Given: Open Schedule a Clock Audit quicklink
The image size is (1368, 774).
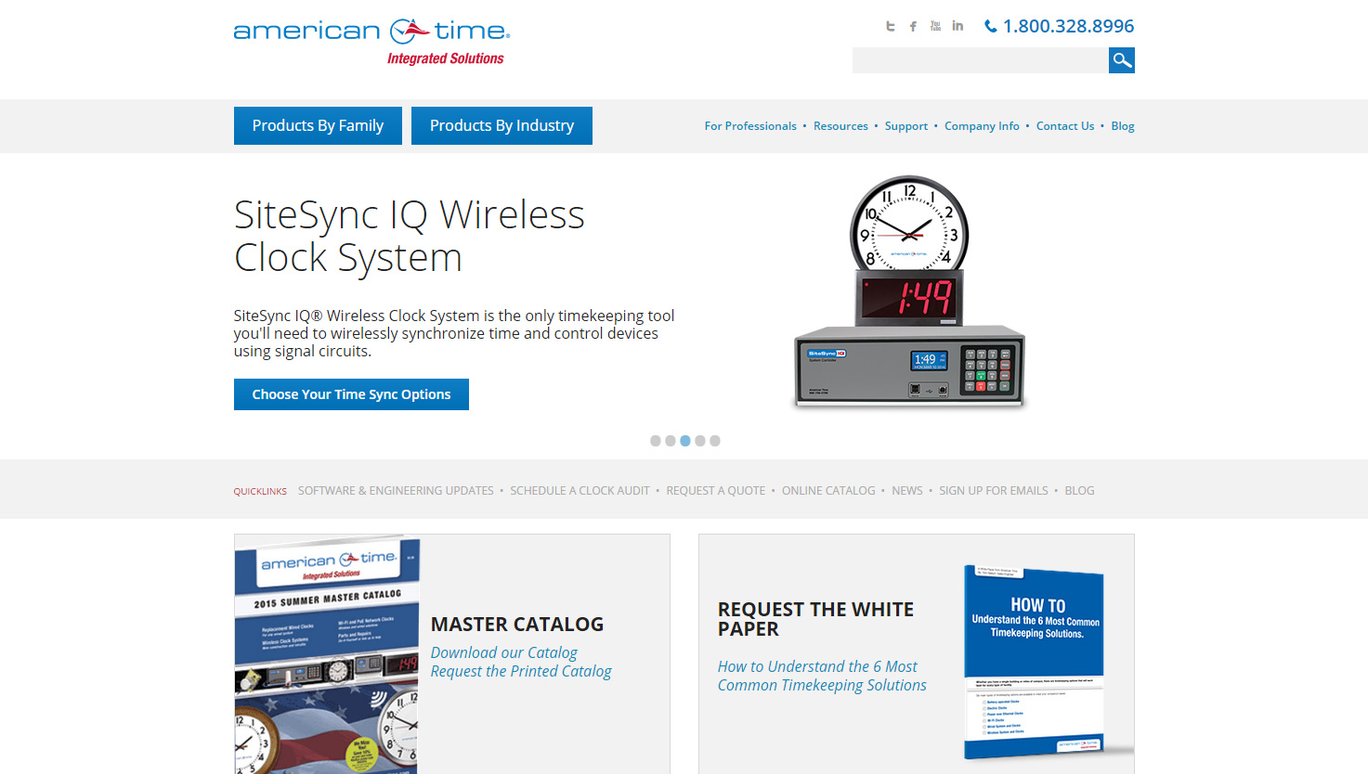Looking at the screenshot, I should [x=580, y=491].
